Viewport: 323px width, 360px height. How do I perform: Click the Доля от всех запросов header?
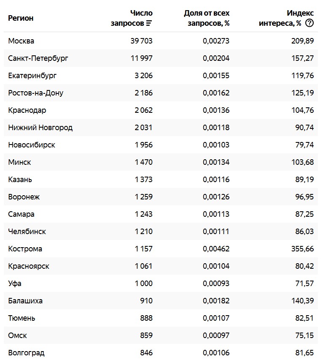[x=207, y=18]
